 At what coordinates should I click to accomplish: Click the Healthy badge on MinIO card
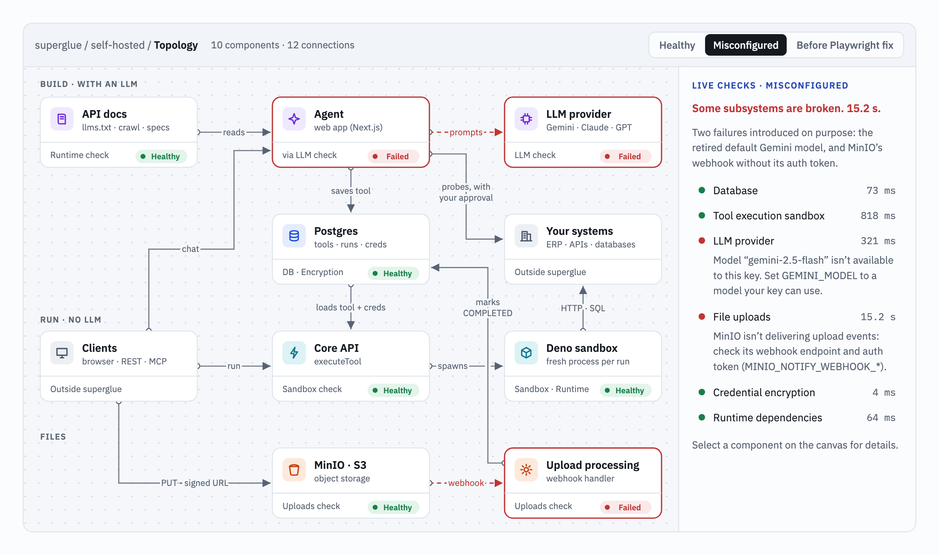pos(393,507)
